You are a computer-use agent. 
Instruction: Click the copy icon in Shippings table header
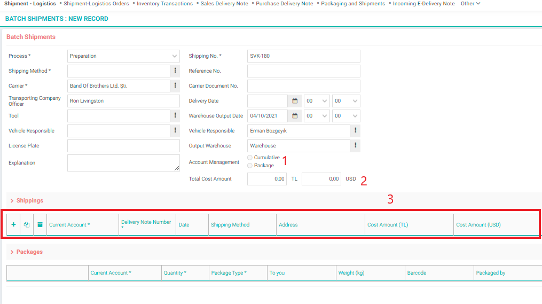click(x=27, y=224)
